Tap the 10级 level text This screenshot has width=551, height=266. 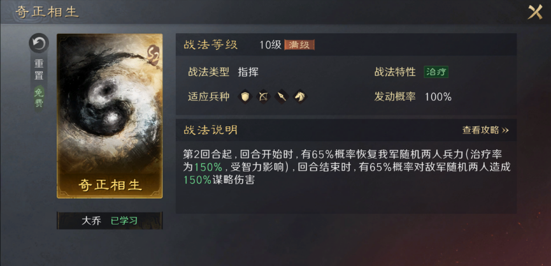pos(271,45)
